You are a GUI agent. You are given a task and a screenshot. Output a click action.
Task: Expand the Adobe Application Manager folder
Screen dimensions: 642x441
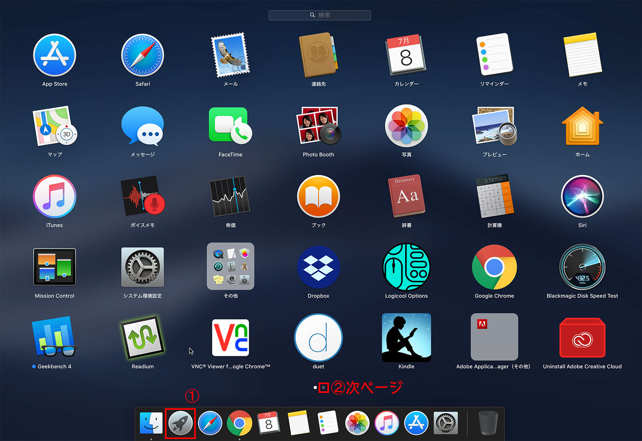pyautogui.click(x=494, y=337)
